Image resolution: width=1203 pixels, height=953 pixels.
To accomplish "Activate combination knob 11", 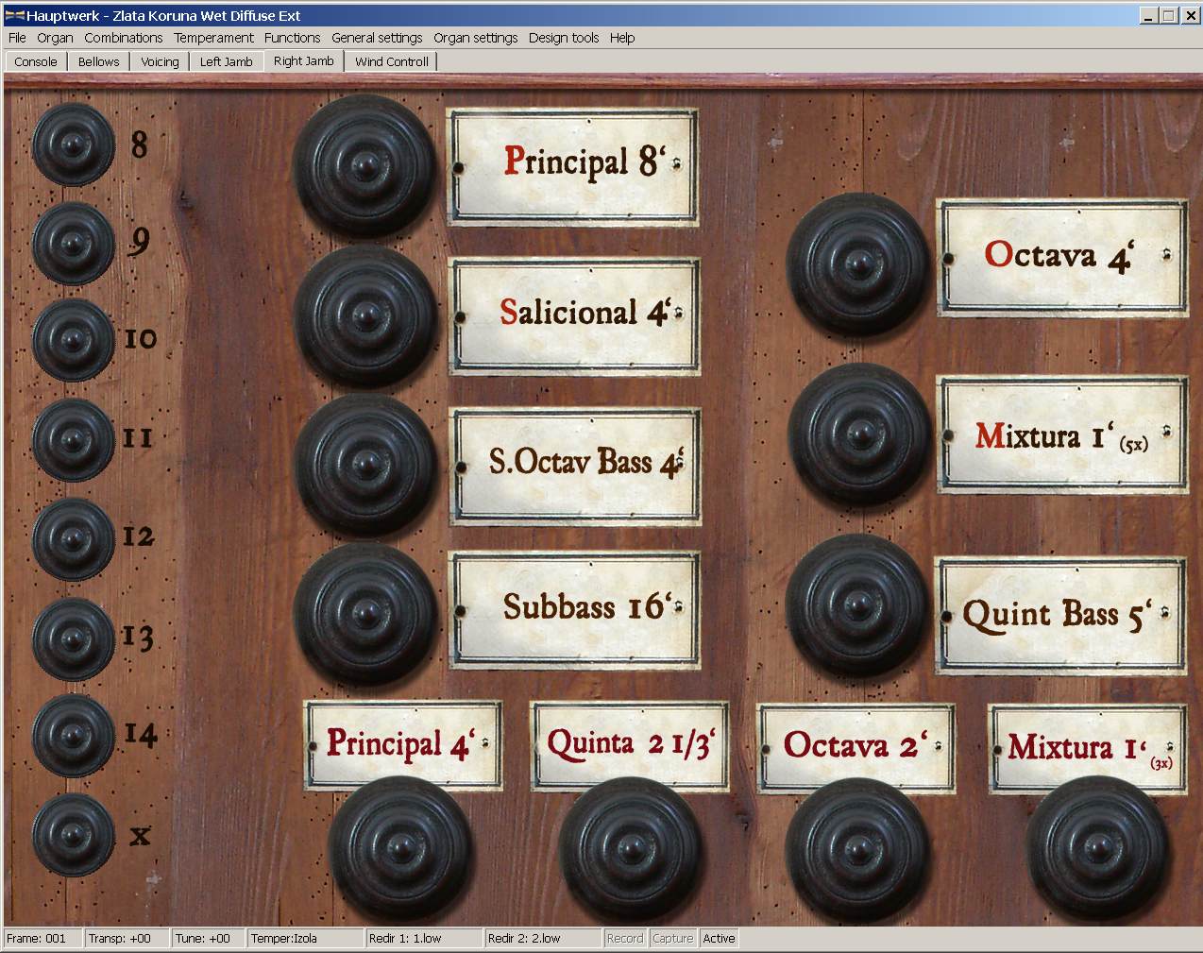I will [72, 439].
